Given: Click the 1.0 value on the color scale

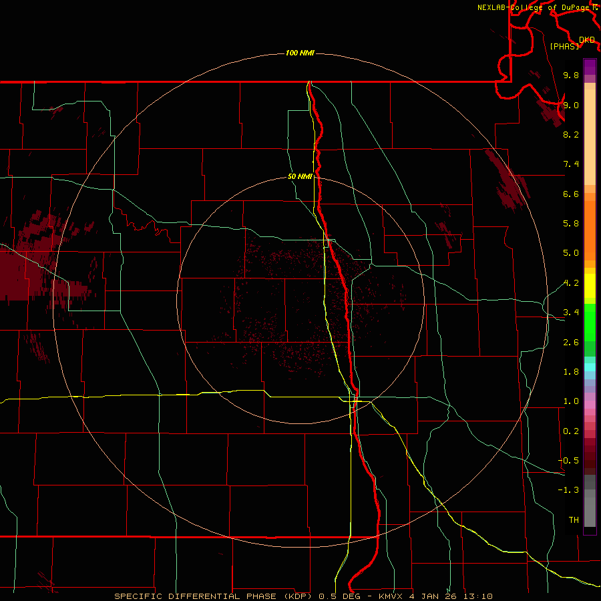Looking at the screenshot, I should click(571, 401).
